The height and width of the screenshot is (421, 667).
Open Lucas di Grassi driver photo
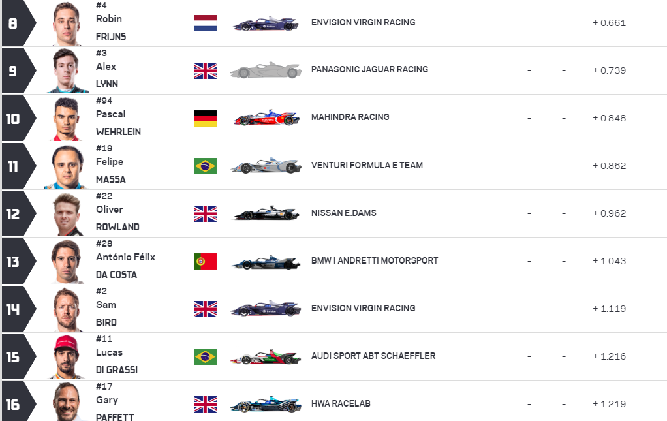(67, 357)
